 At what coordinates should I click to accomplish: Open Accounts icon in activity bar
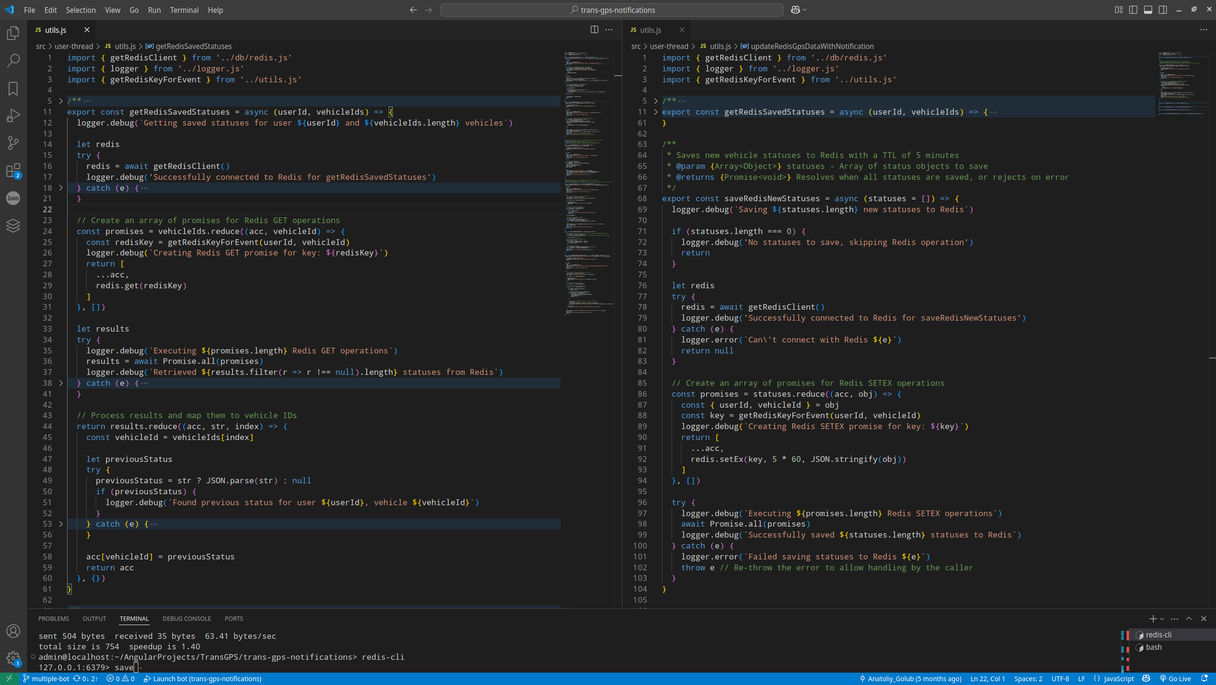13,631
